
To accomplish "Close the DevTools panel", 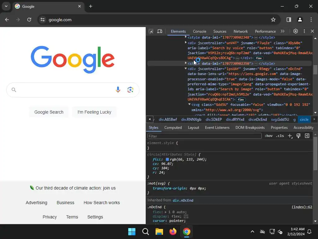I will (x=312, y=31).
